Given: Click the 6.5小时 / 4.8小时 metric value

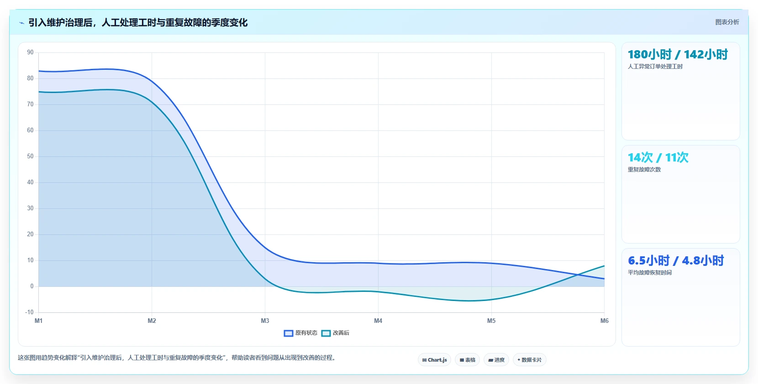Looking at the screenshot, I should [x=676, y=261].
